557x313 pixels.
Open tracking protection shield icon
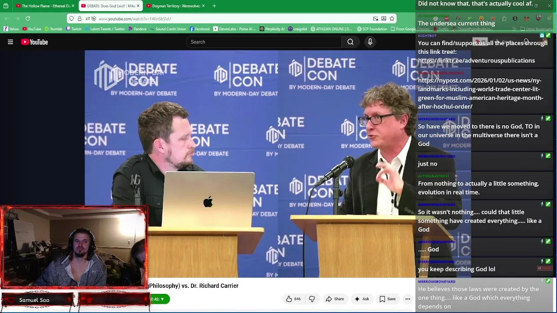[x=72, y=19]
